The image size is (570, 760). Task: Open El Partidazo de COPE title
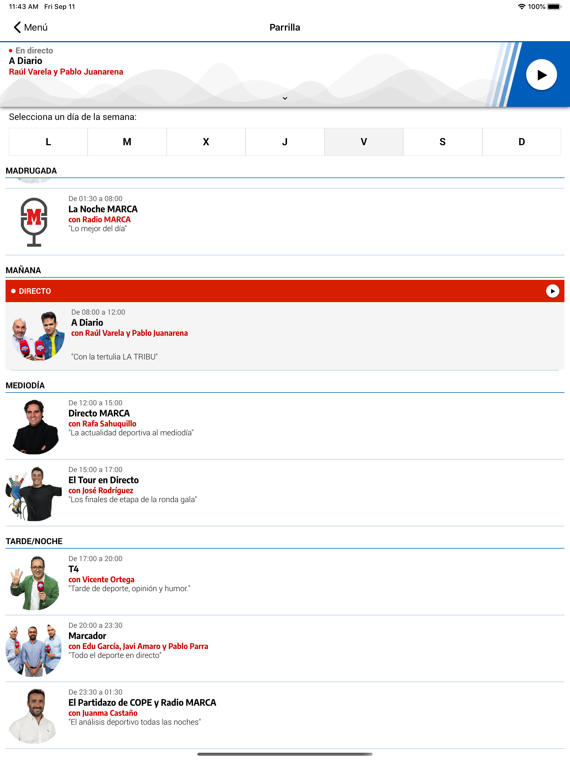(142, 702)
